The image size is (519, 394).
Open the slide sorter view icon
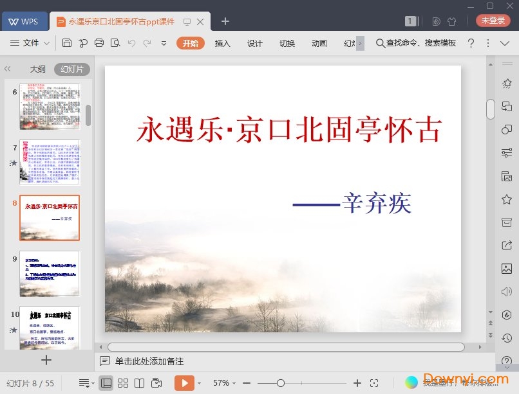tap(122, 381)
